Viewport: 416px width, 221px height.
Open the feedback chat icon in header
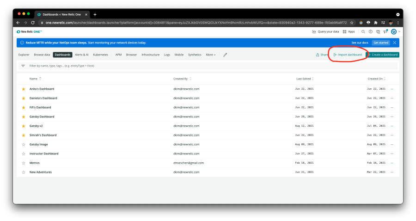[x=378, y=32]
